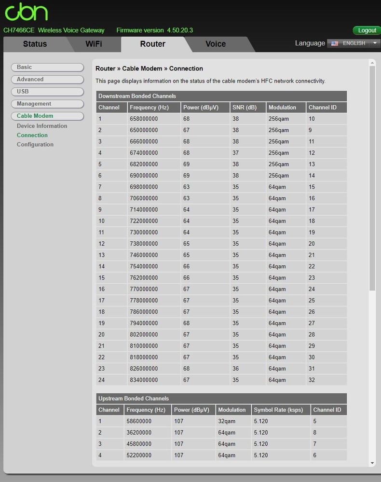
Task: Open the Language dropdown arrow
Action: pos(375,43)
